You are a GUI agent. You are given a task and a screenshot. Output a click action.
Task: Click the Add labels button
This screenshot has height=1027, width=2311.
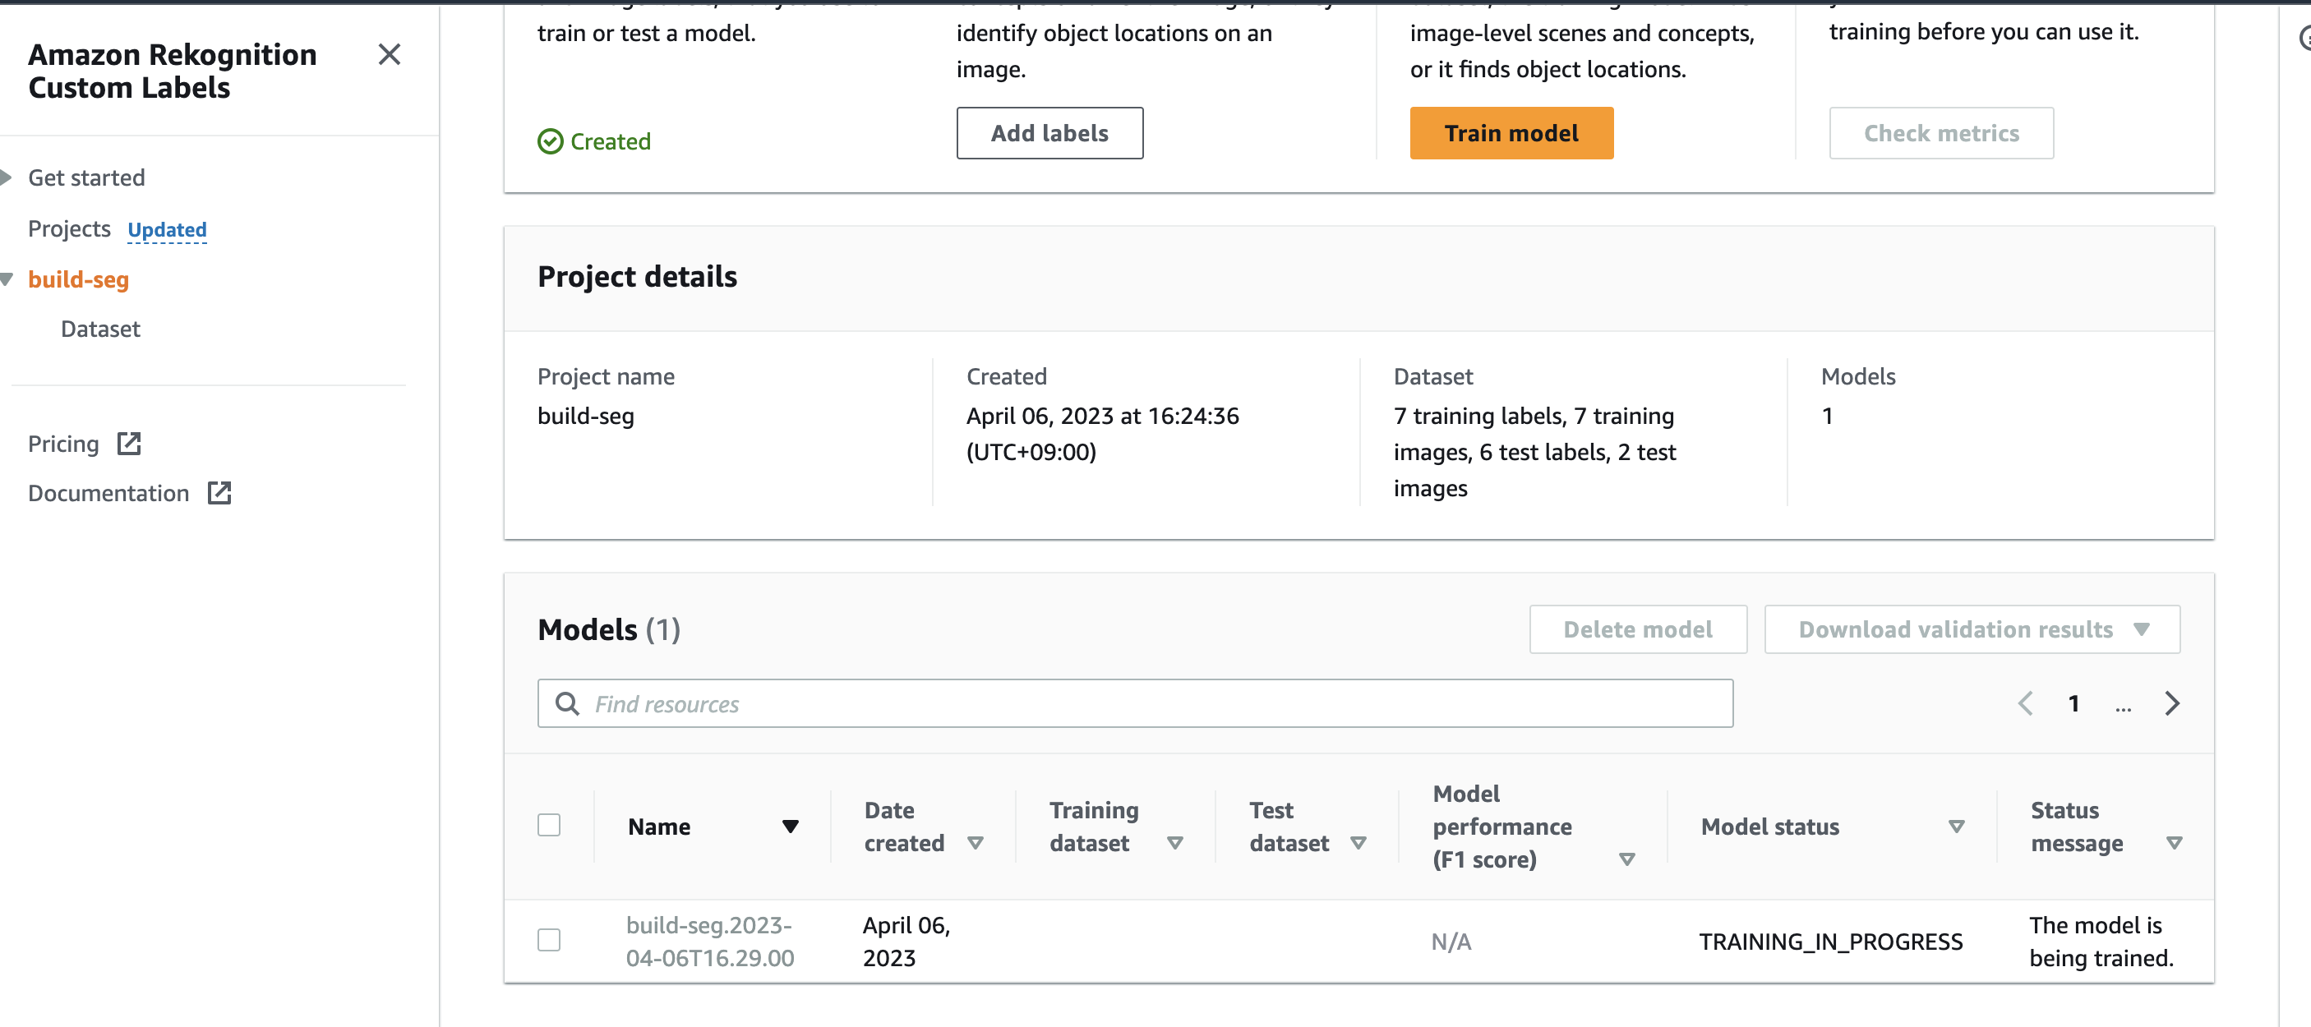coord(1049,133)
